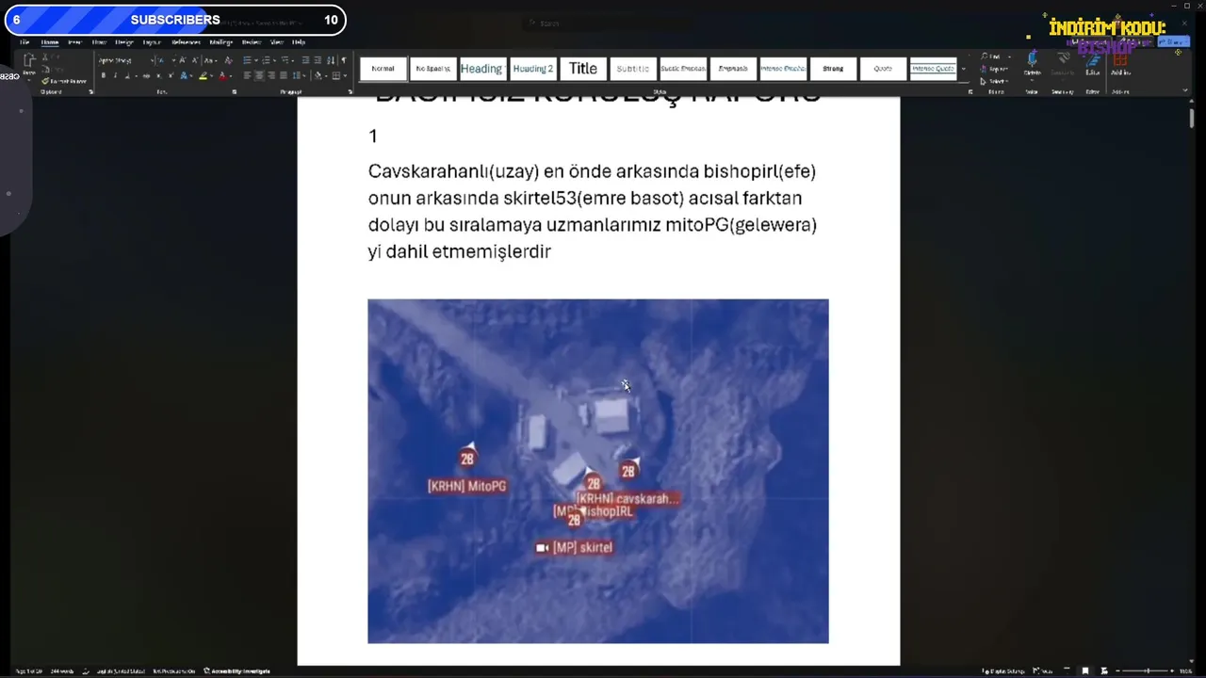Click the Replace tool
This screenshot has height=678, width=1206.
994,69
